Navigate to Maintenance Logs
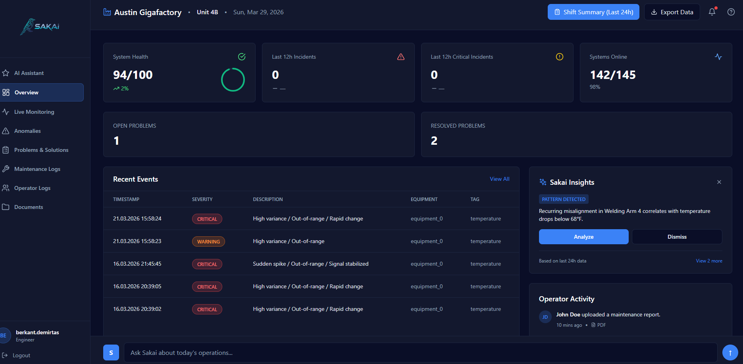Screen dimensions: 743x364 [37, 169]
